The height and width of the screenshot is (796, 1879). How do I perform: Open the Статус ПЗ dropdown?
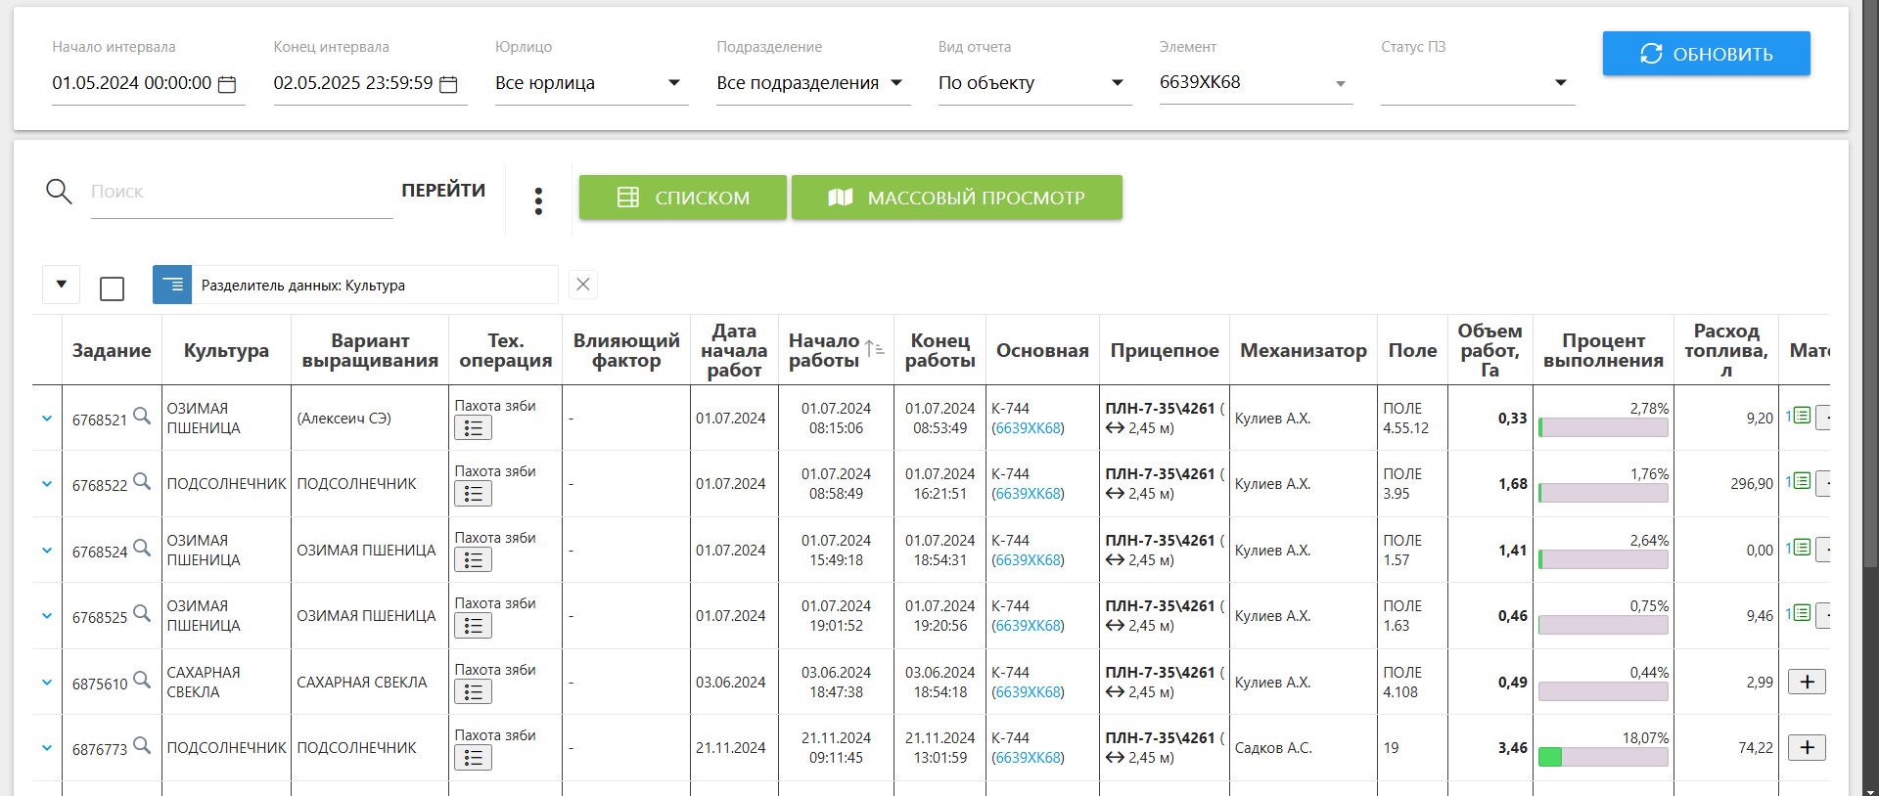(1476, 83)
